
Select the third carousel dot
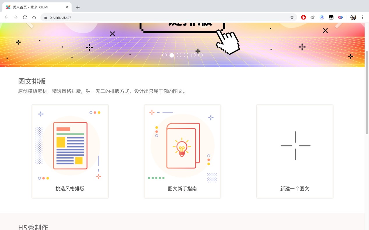click(179, 55)
